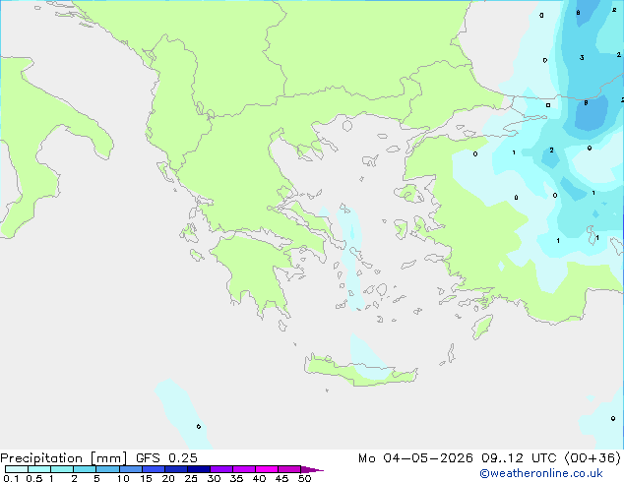Image resolution: width=624 pixels, height=482 pixels.
Task: Click the 'Mo 04-05-2026' date text
Action: tap(415, 458)
